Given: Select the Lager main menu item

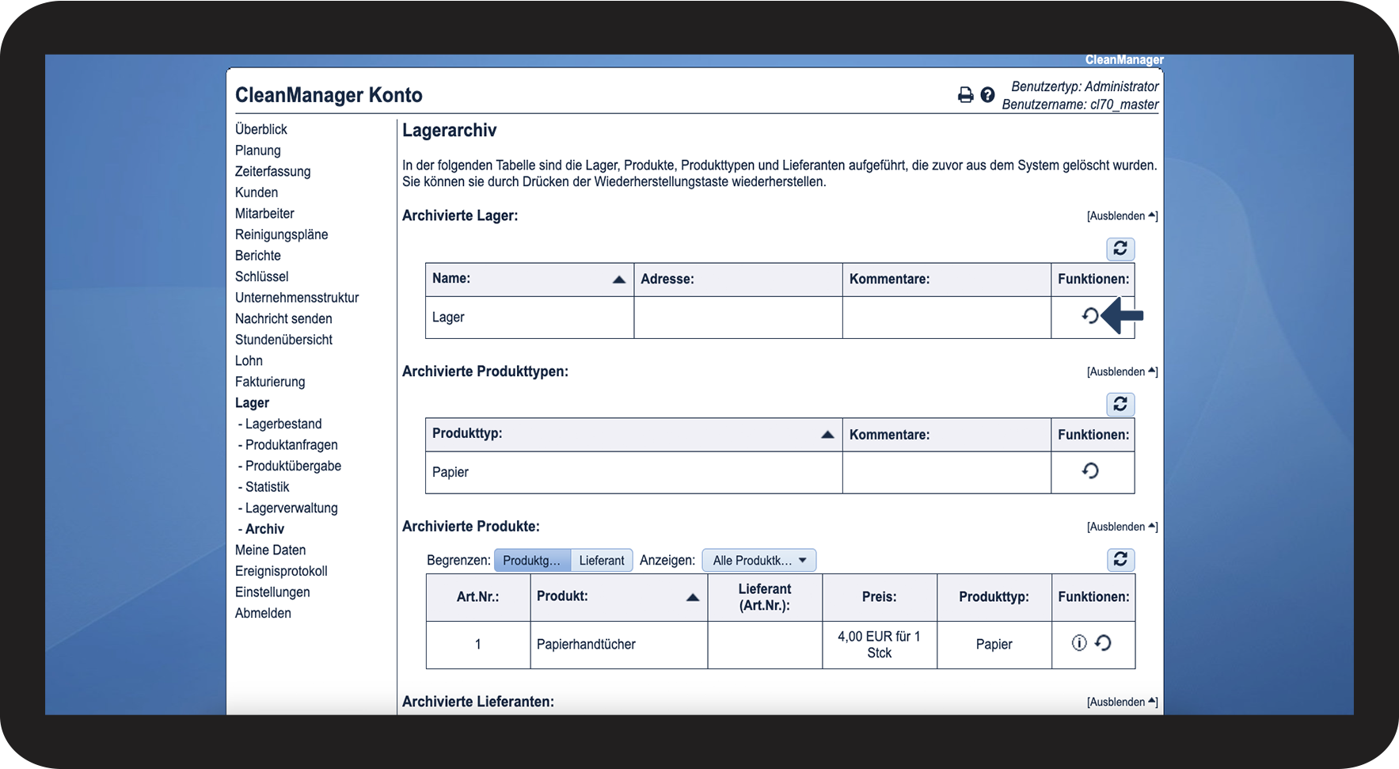Looking at the screenshot, I should tap(253, 403).
